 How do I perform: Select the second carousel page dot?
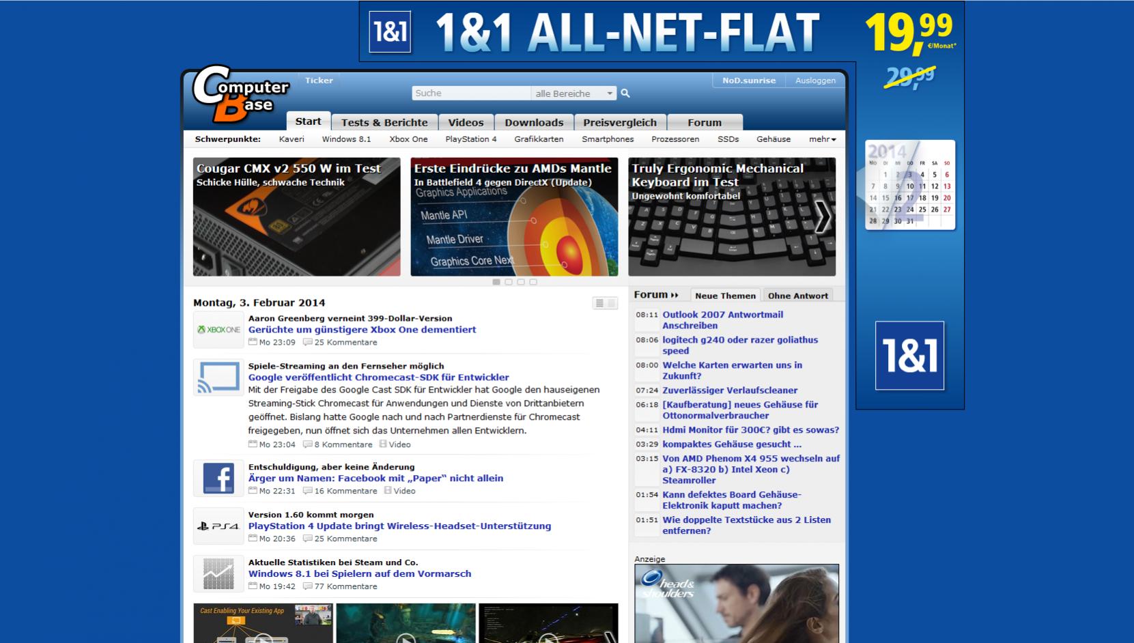[x=509, y=282]
